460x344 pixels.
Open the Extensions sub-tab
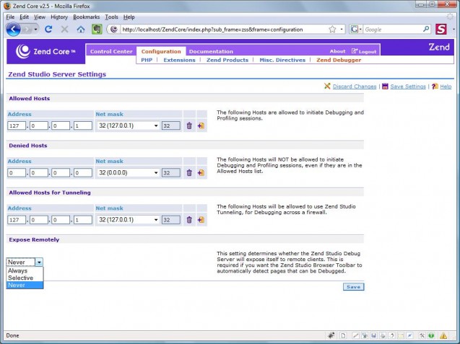[179, 60]
